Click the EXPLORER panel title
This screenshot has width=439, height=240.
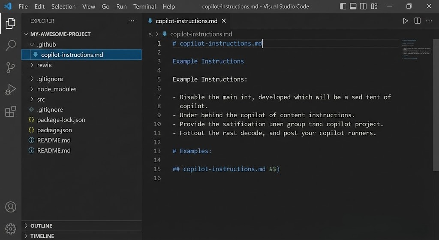[42, 21]
